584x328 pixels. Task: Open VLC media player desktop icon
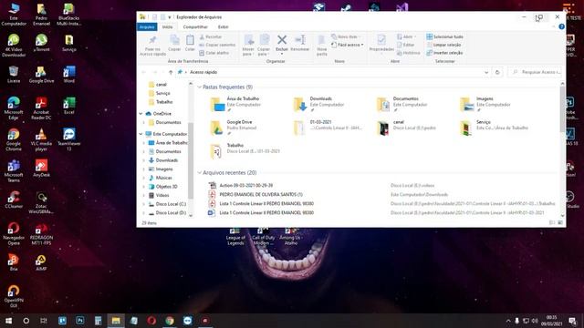41,139
